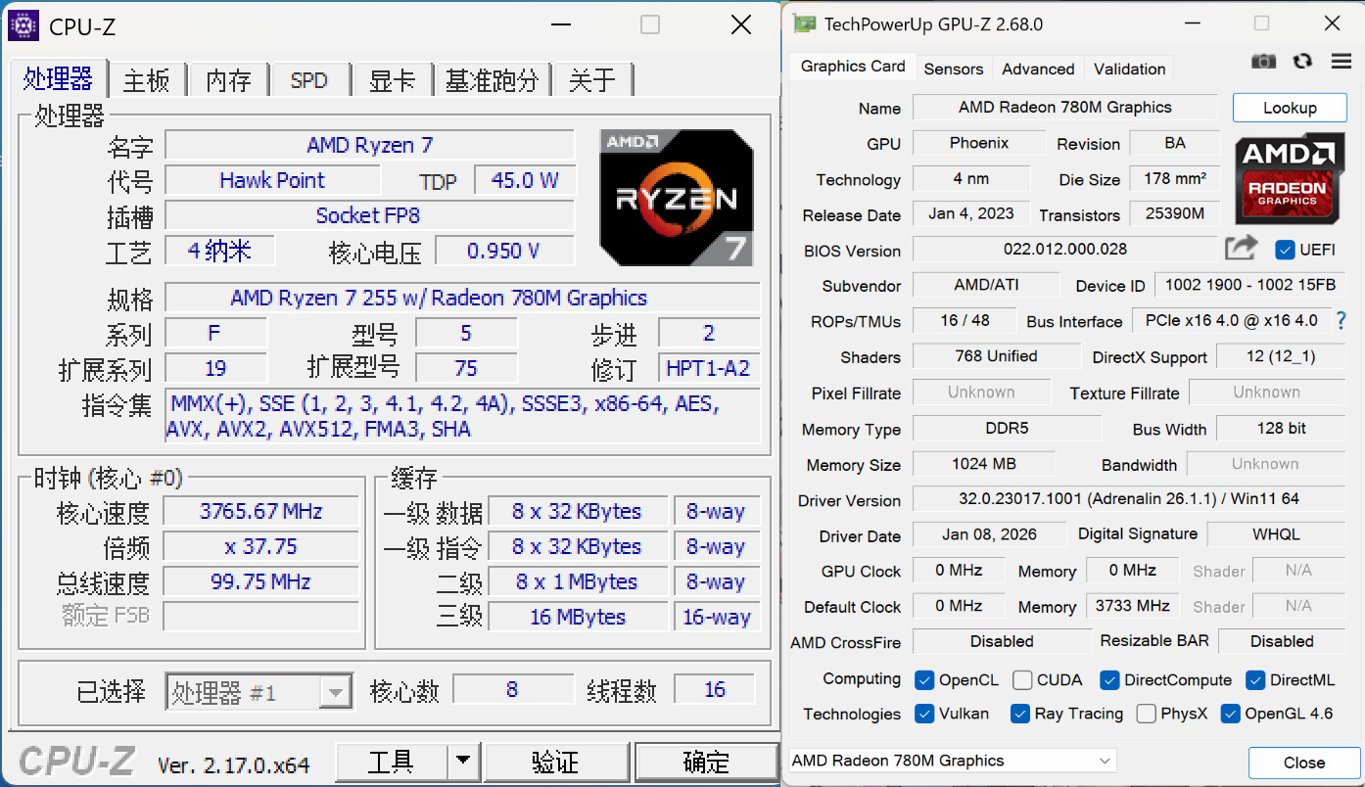Select CPU-Z 处理器 tab
The height and width of the screenshot is (787, 1365).
(58, 78)
